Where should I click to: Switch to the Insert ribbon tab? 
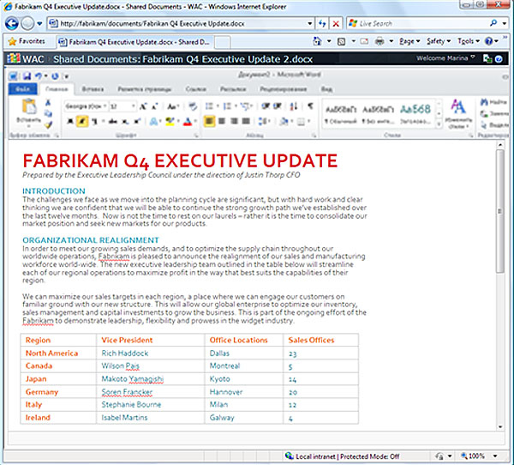pos(93,89)
